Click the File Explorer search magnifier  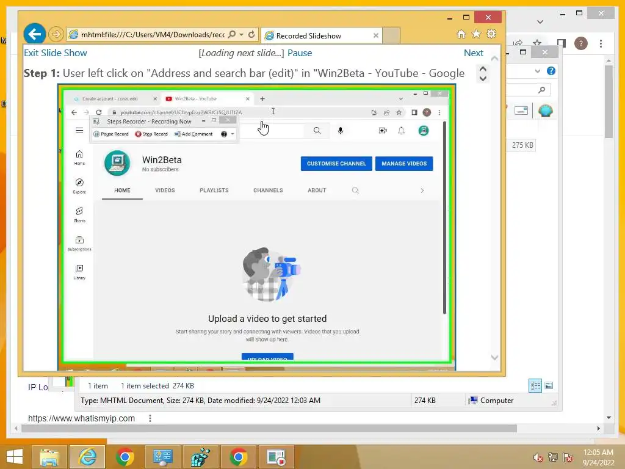click(541, 90)
